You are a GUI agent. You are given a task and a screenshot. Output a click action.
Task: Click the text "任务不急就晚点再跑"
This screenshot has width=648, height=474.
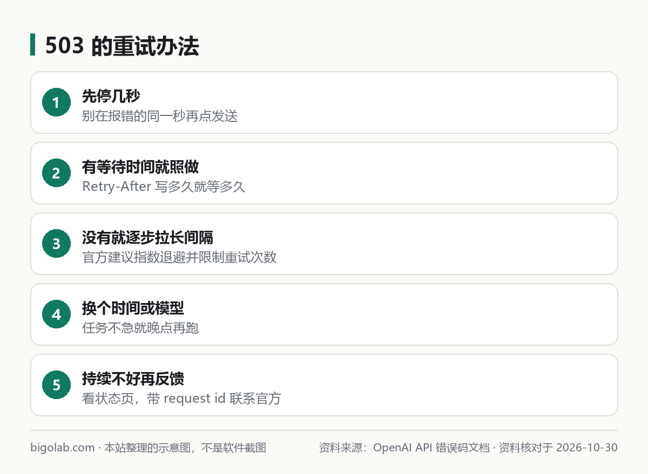(x=140, y=328)
